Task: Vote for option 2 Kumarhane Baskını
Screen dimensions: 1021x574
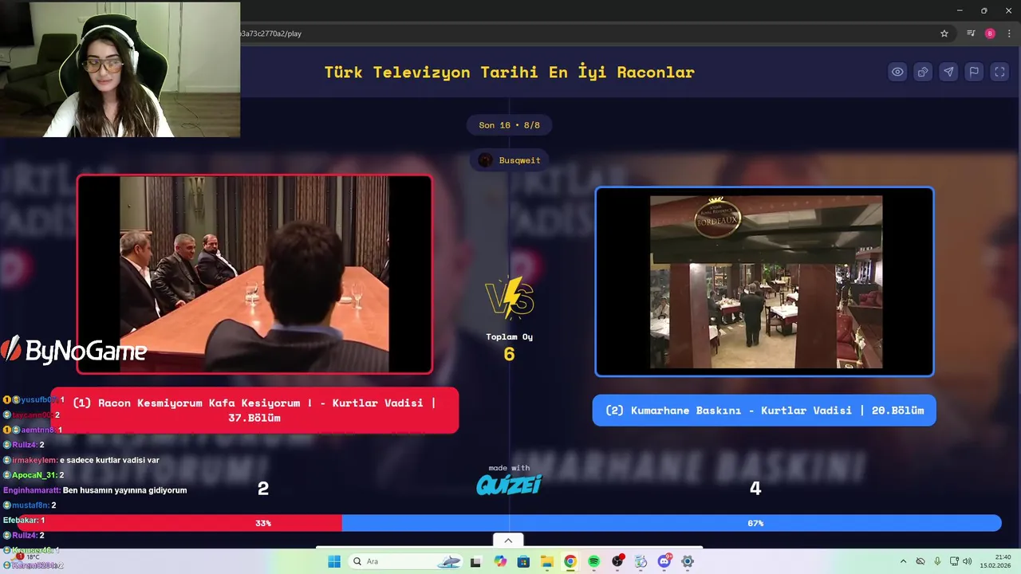Action: (x=764, y=411)
